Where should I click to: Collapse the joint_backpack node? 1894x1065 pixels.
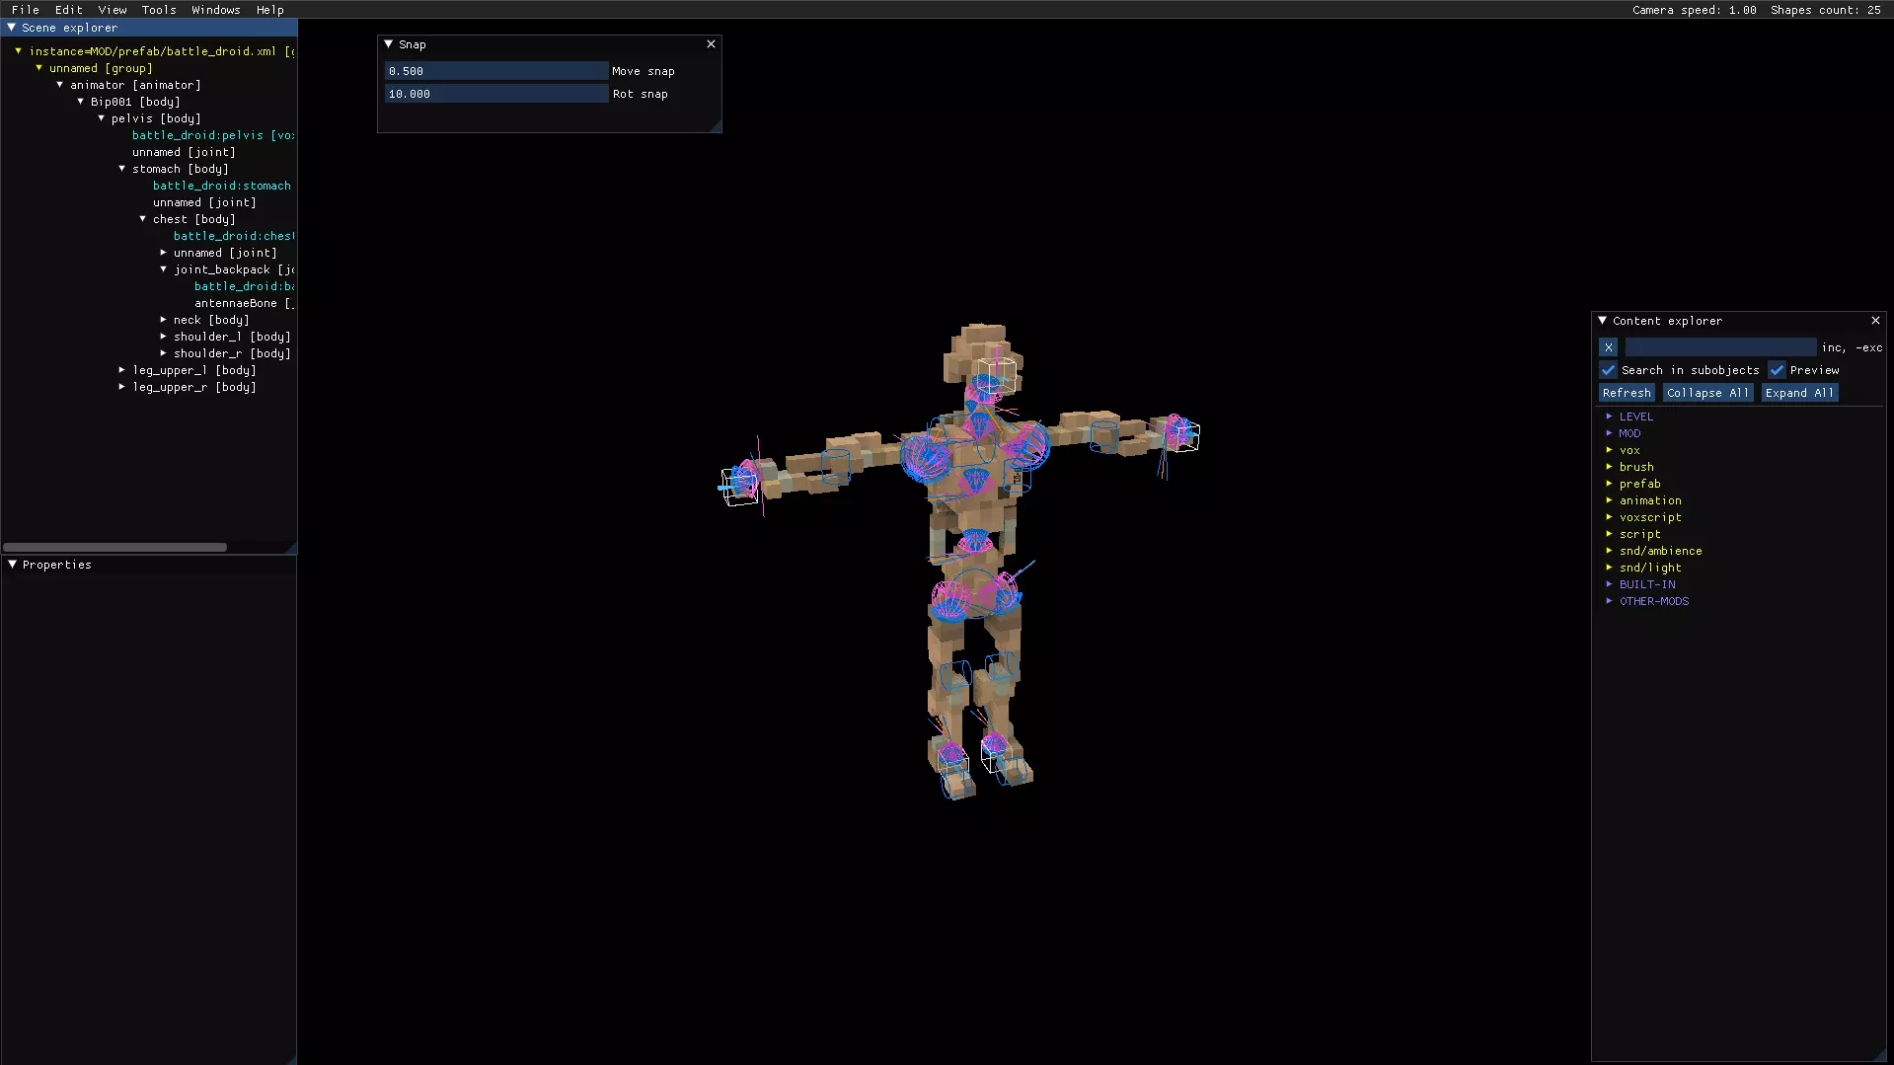tap(163, 269)
